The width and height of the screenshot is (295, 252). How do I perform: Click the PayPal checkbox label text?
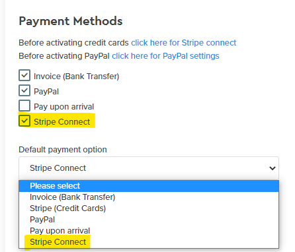point(46,92)
